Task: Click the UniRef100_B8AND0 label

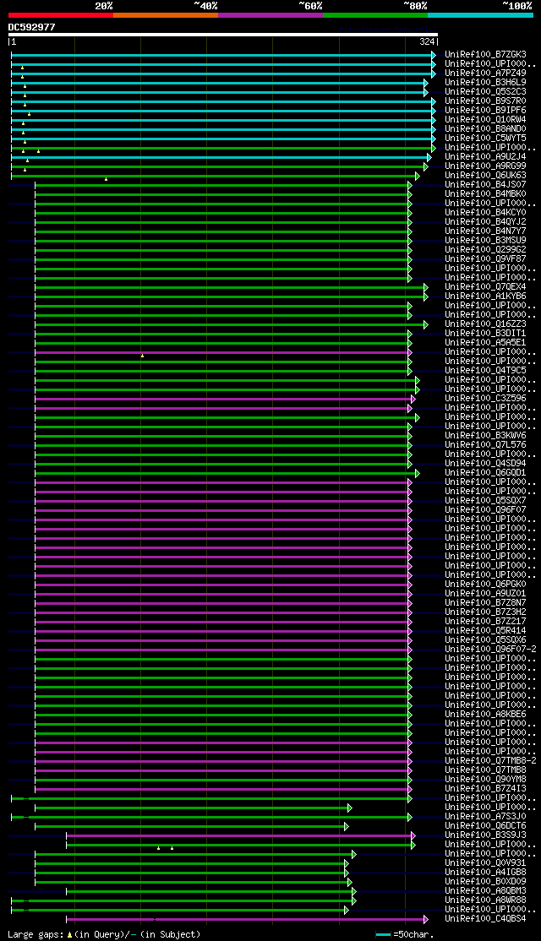Action: (x=486, y=129)
